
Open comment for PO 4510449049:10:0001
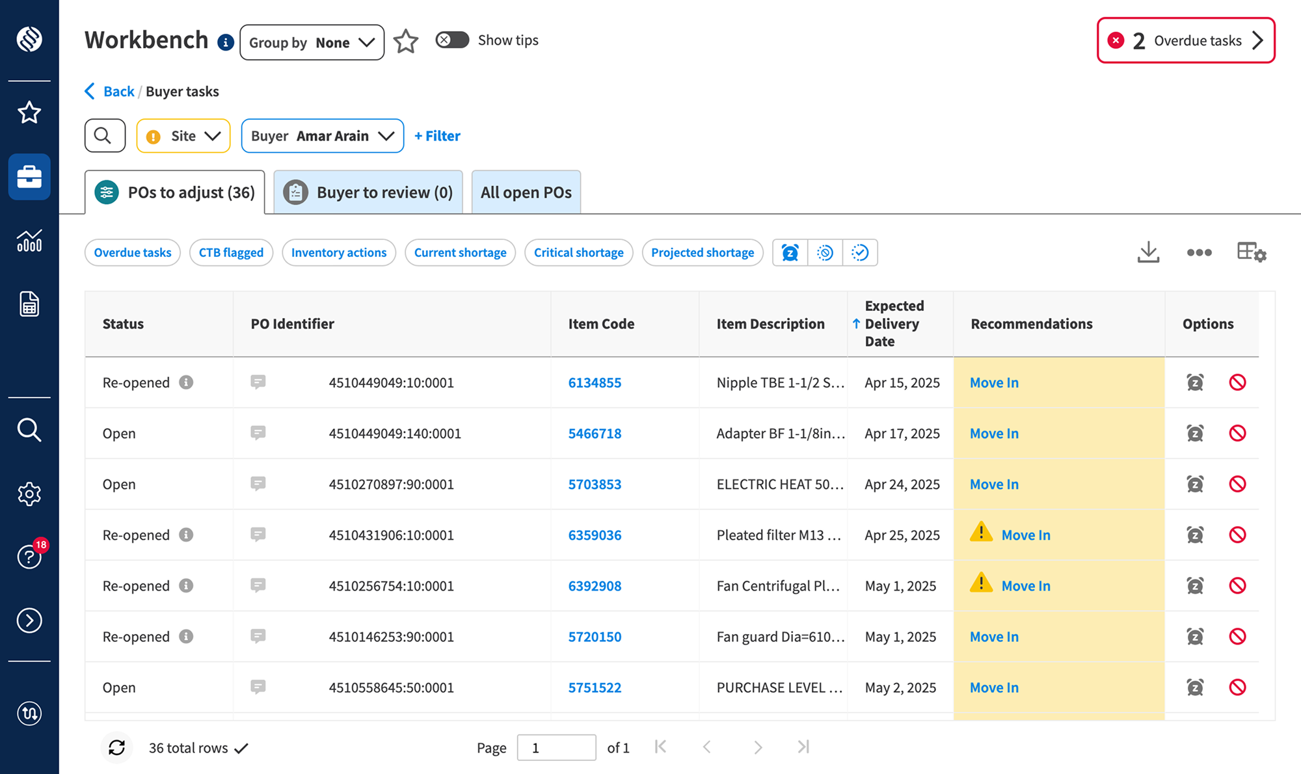coord(258,382)
